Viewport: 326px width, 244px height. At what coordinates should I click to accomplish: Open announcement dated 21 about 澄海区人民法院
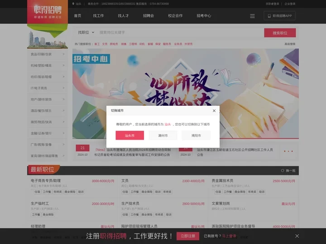(x=132, y=152)
